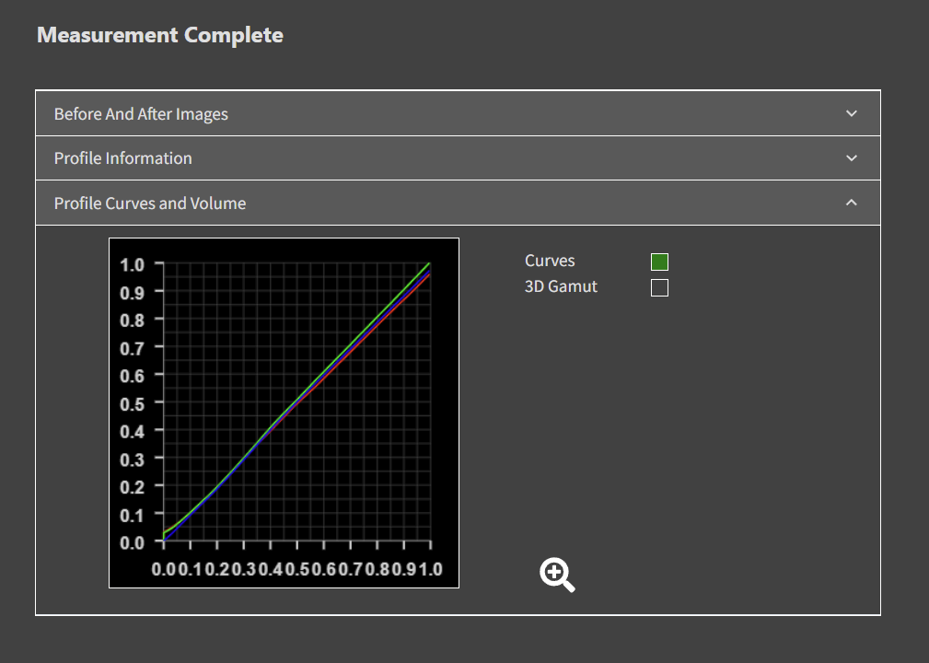Collapse Profile Curves and Volume chevron
This screenshot has height=663, width=929.
point(851,203)
